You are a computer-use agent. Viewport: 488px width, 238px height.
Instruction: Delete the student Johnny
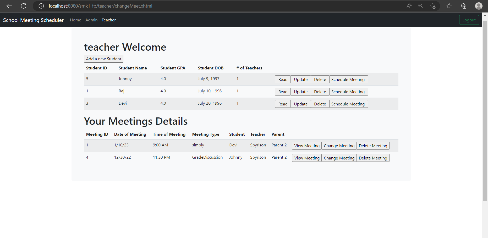320,79
